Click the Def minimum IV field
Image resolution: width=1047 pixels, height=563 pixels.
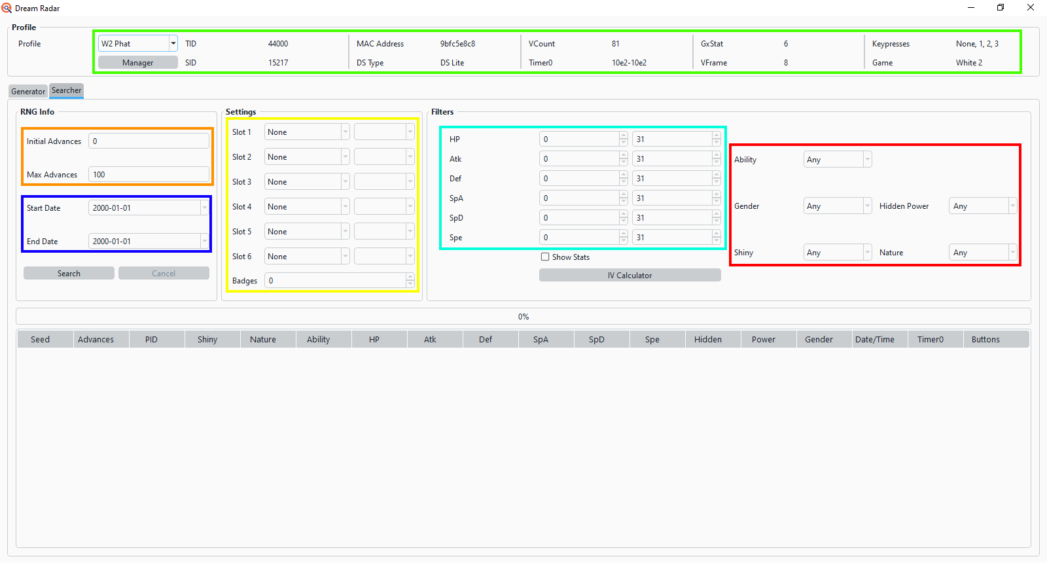[x=584, y=179]
